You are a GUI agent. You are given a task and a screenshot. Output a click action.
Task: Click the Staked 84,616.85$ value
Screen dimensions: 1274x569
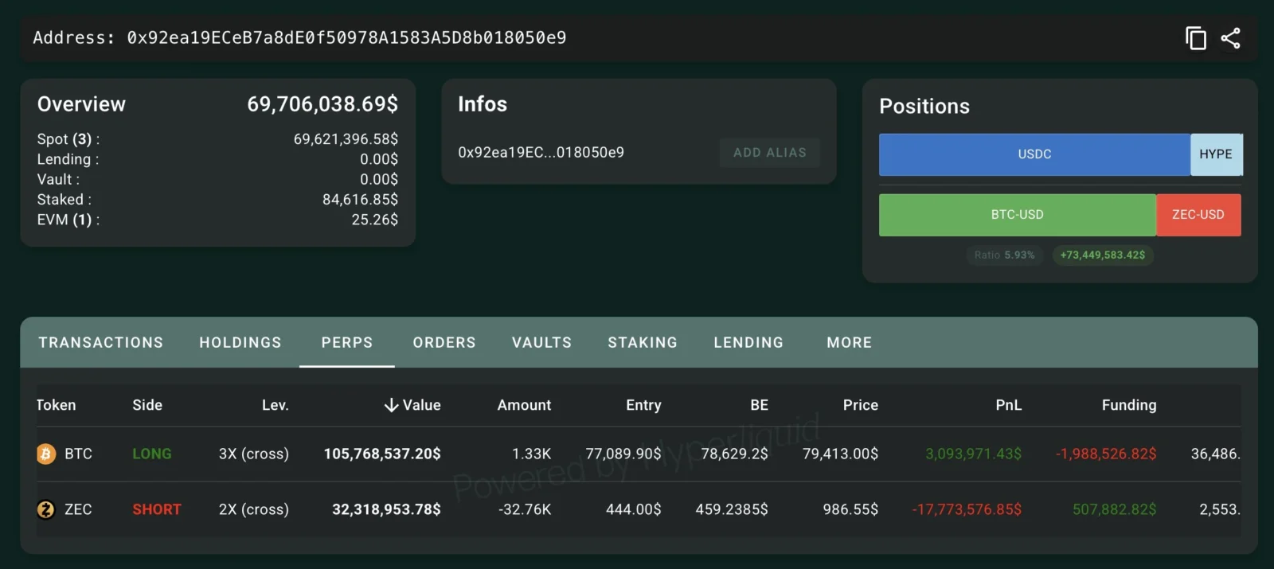[360, 200]
